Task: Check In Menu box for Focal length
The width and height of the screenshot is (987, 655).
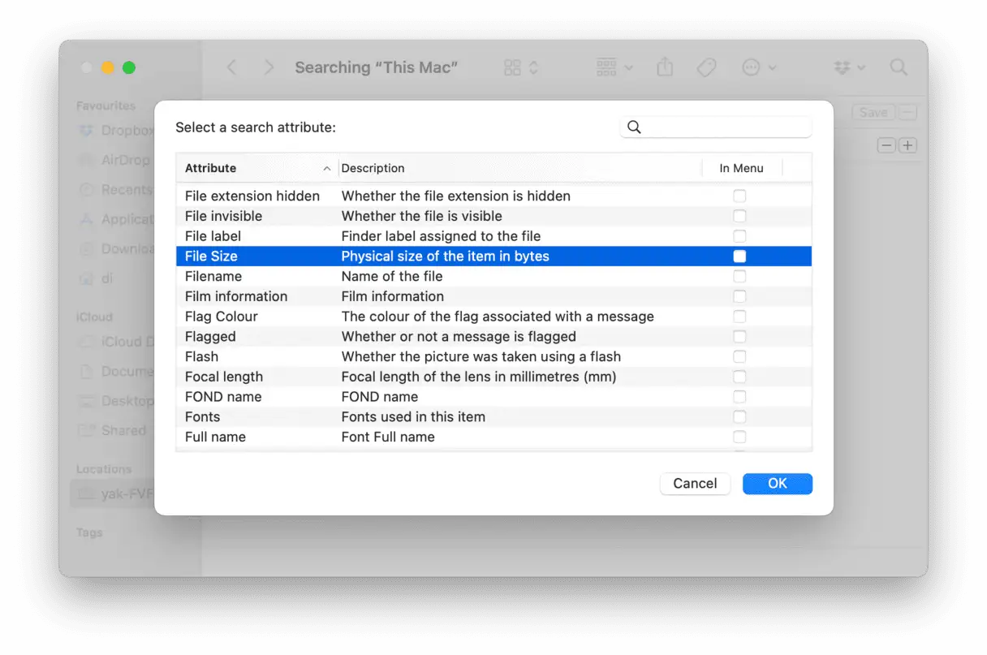Action: click(x=739, y=377)
